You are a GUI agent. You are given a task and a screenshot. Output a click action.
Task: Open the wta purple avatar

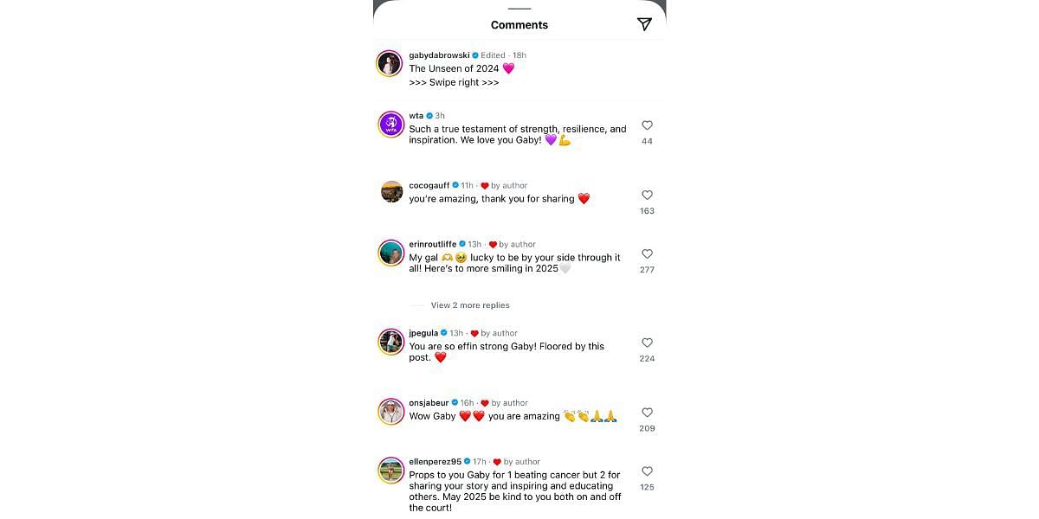click(x=391, y=125)
